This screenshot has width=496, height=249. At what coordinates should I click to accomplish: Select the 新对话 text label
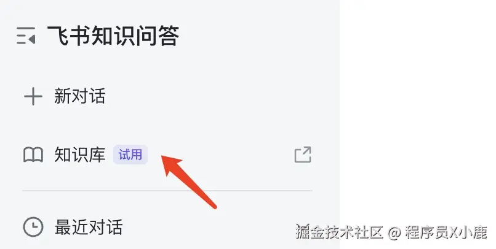click(80, 96)
